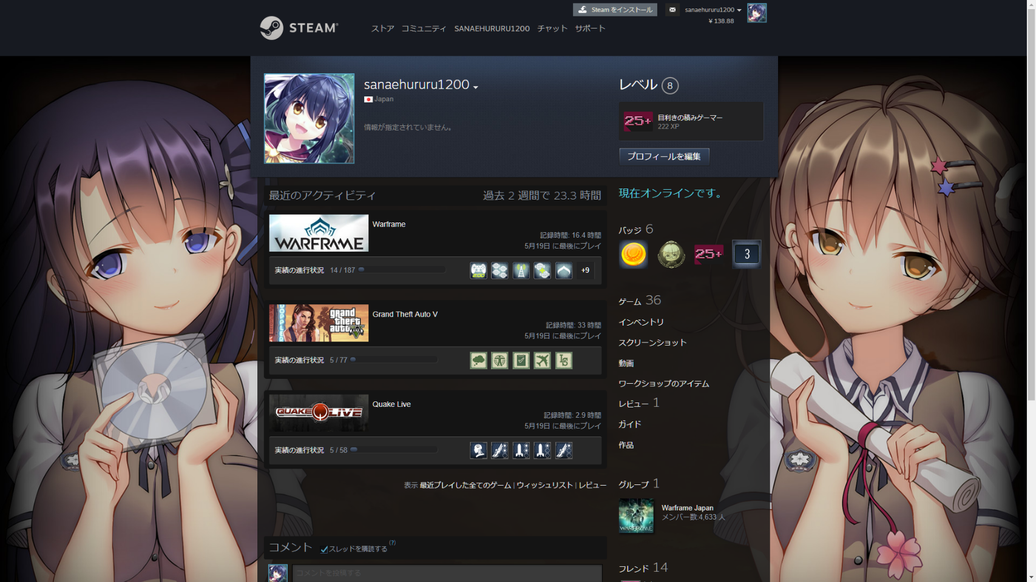The image size is (1036, 582).
Task: Click the Steam logo in header
Action: pyautogui.click(x=299, y=28)
